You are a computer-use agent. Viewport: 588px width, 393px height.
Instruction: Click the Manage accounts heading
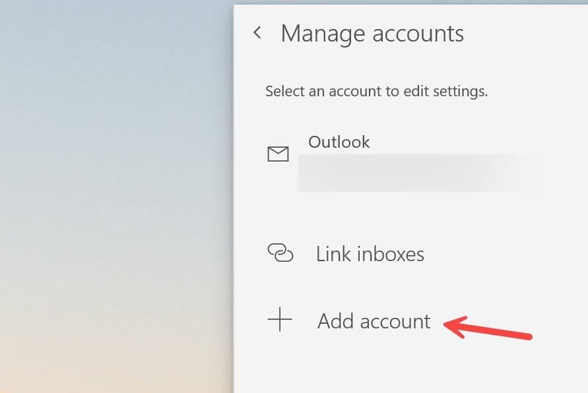tap(372, 34)
